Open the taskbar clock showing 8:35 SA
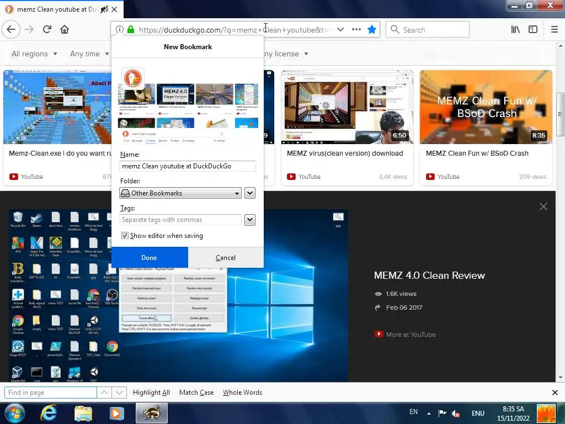This screenshot has height=424, width=565. (x=514, y=414)
